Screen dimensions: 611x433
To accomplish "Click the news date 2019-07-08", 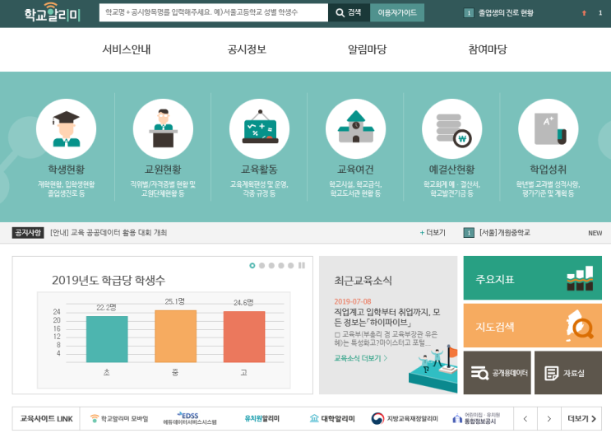I will pos(352,301).
